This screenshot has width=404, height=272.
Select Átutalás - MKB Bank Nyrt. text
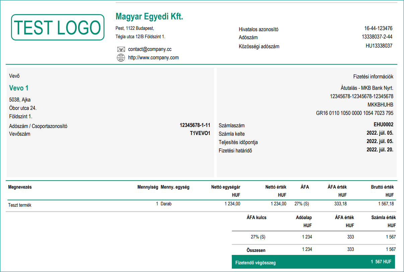[367, 88]
